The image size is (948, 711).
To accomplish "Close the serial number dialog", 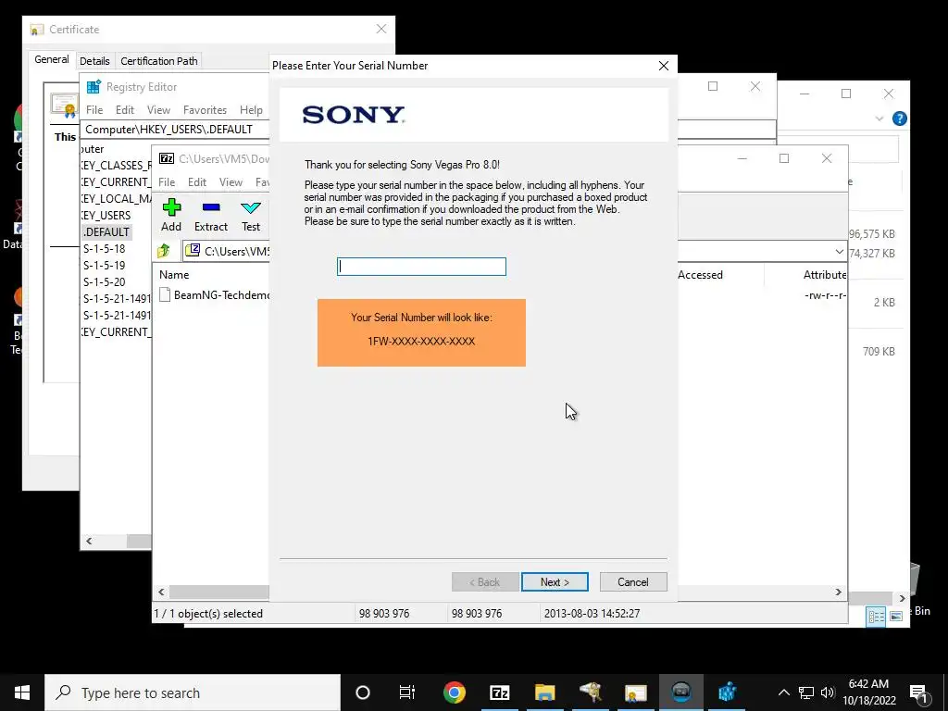I will 663,66.
